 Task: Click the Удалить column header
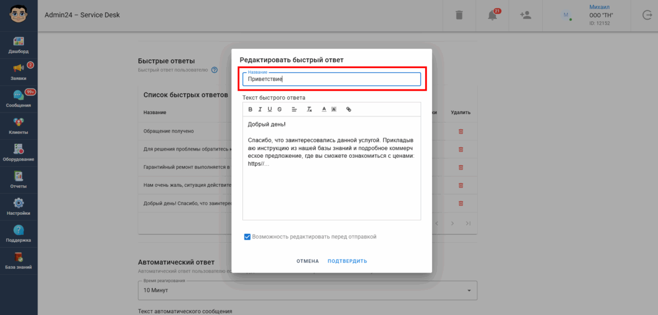click(460, 113)
